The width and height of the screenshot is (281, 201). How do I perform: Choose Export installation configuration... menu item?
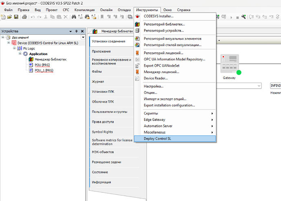[x=175, y=105]
